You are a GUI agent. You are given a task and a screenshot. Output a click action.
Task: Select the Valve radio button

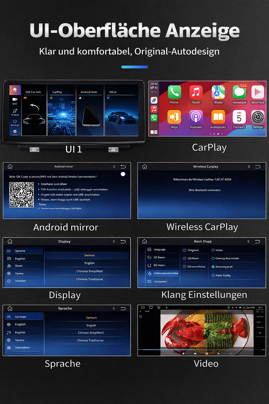click(x=213, y=250)
